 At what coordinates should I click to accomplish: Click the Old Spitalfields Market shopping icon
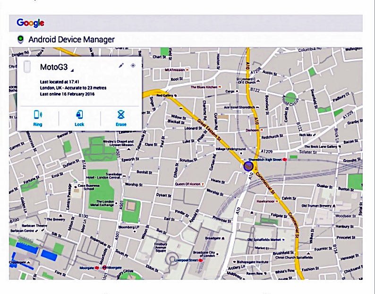(284, 240)
